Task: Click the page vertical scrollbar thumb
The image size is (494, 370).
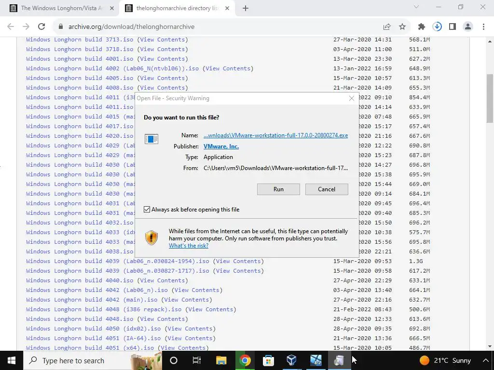Action: pyautogui.click(x=490, y=99)
